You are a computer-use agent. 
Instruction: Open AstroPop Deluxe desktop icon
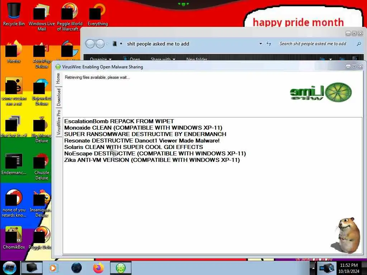coord(42,55)
